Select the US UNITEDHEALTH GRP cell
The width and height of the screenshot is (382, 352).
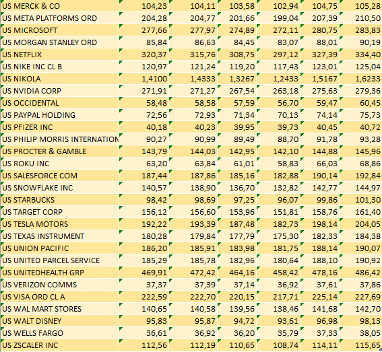click(x=60, y=273)
